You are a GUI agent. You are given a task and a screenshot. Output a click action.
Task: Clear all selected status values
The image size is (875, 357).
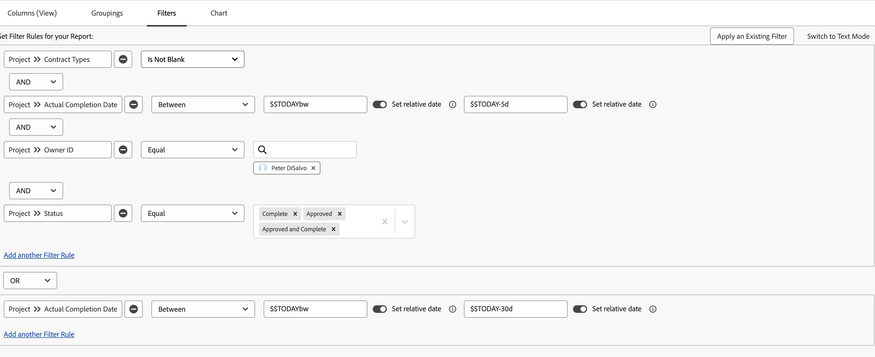click(x=385, y=222)
